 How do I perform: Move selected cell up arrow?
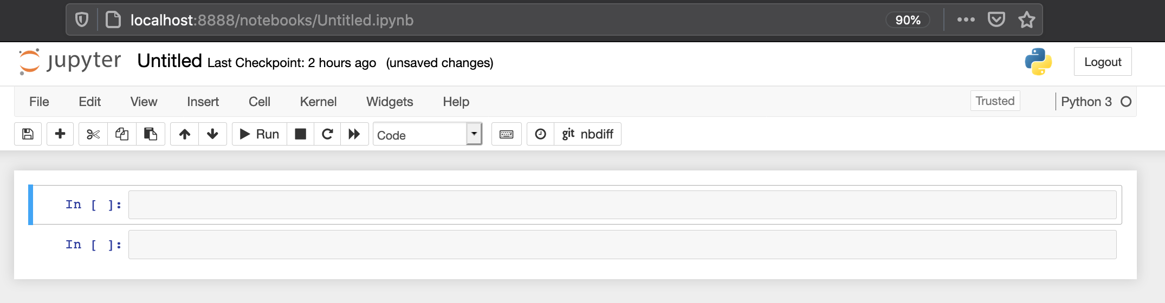185,134
